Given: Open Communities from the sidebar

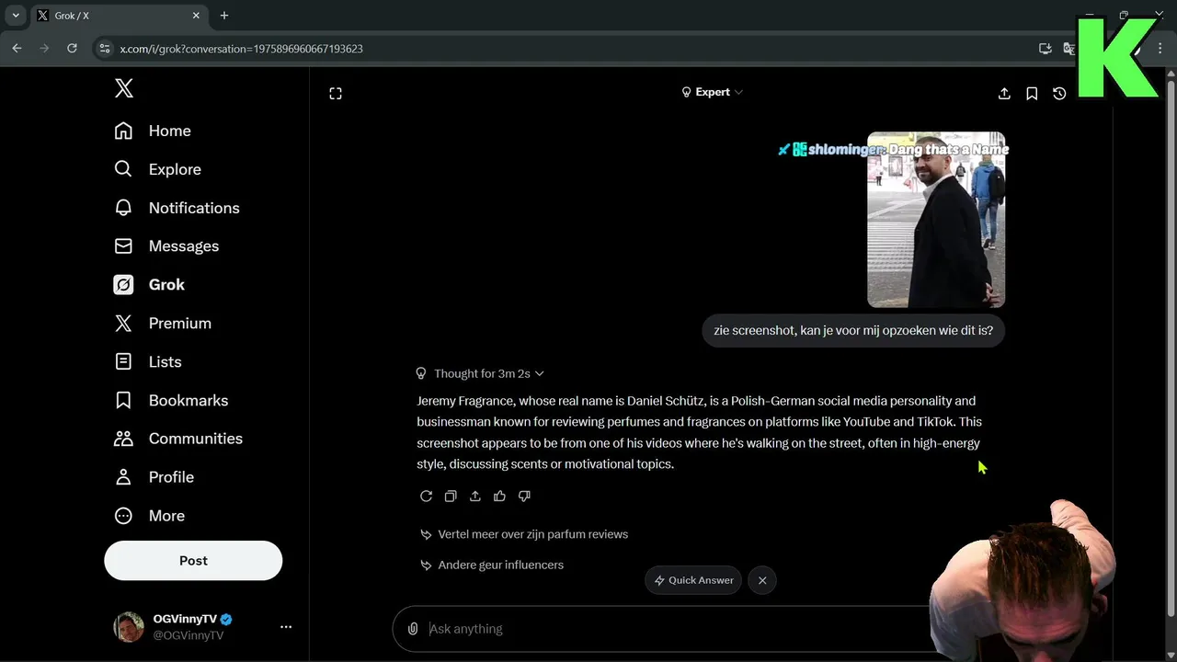Looking at the screenshot, I should click(x=178, y=439).
